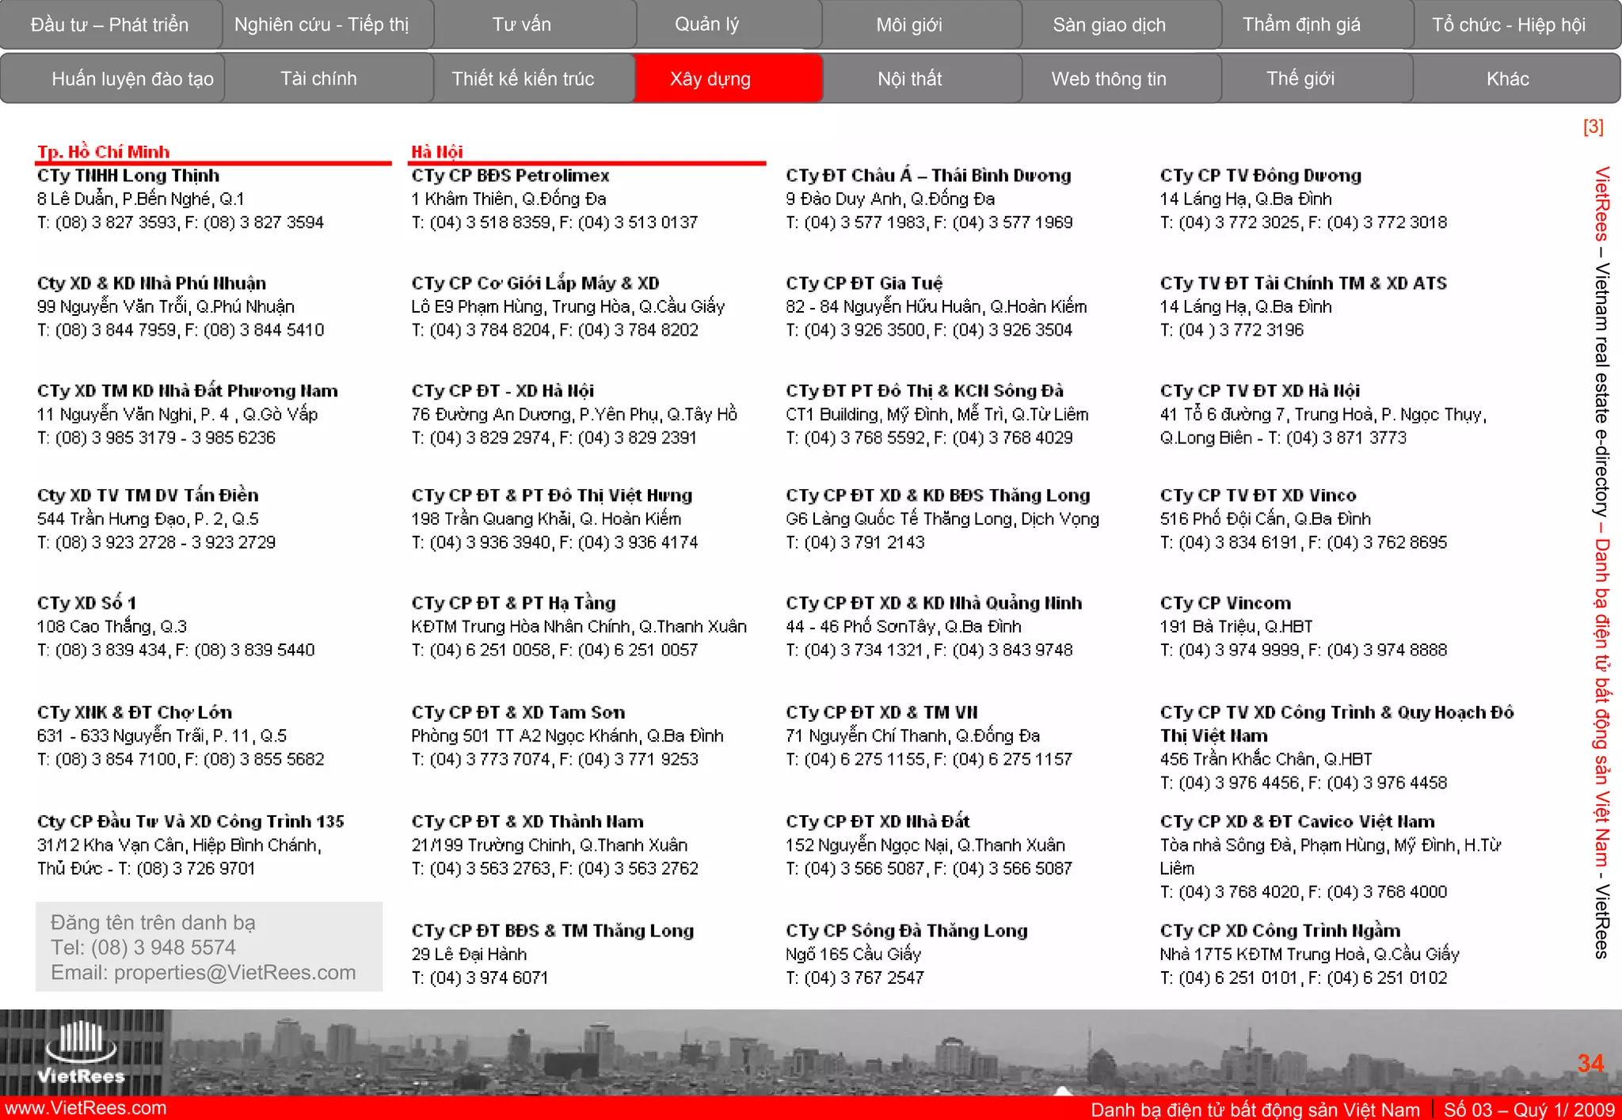The height and width of the screenshot is (1120, 1622).
Task: Open the Đầu tư – Phát triển tab
Action: (x=110, y=25)
